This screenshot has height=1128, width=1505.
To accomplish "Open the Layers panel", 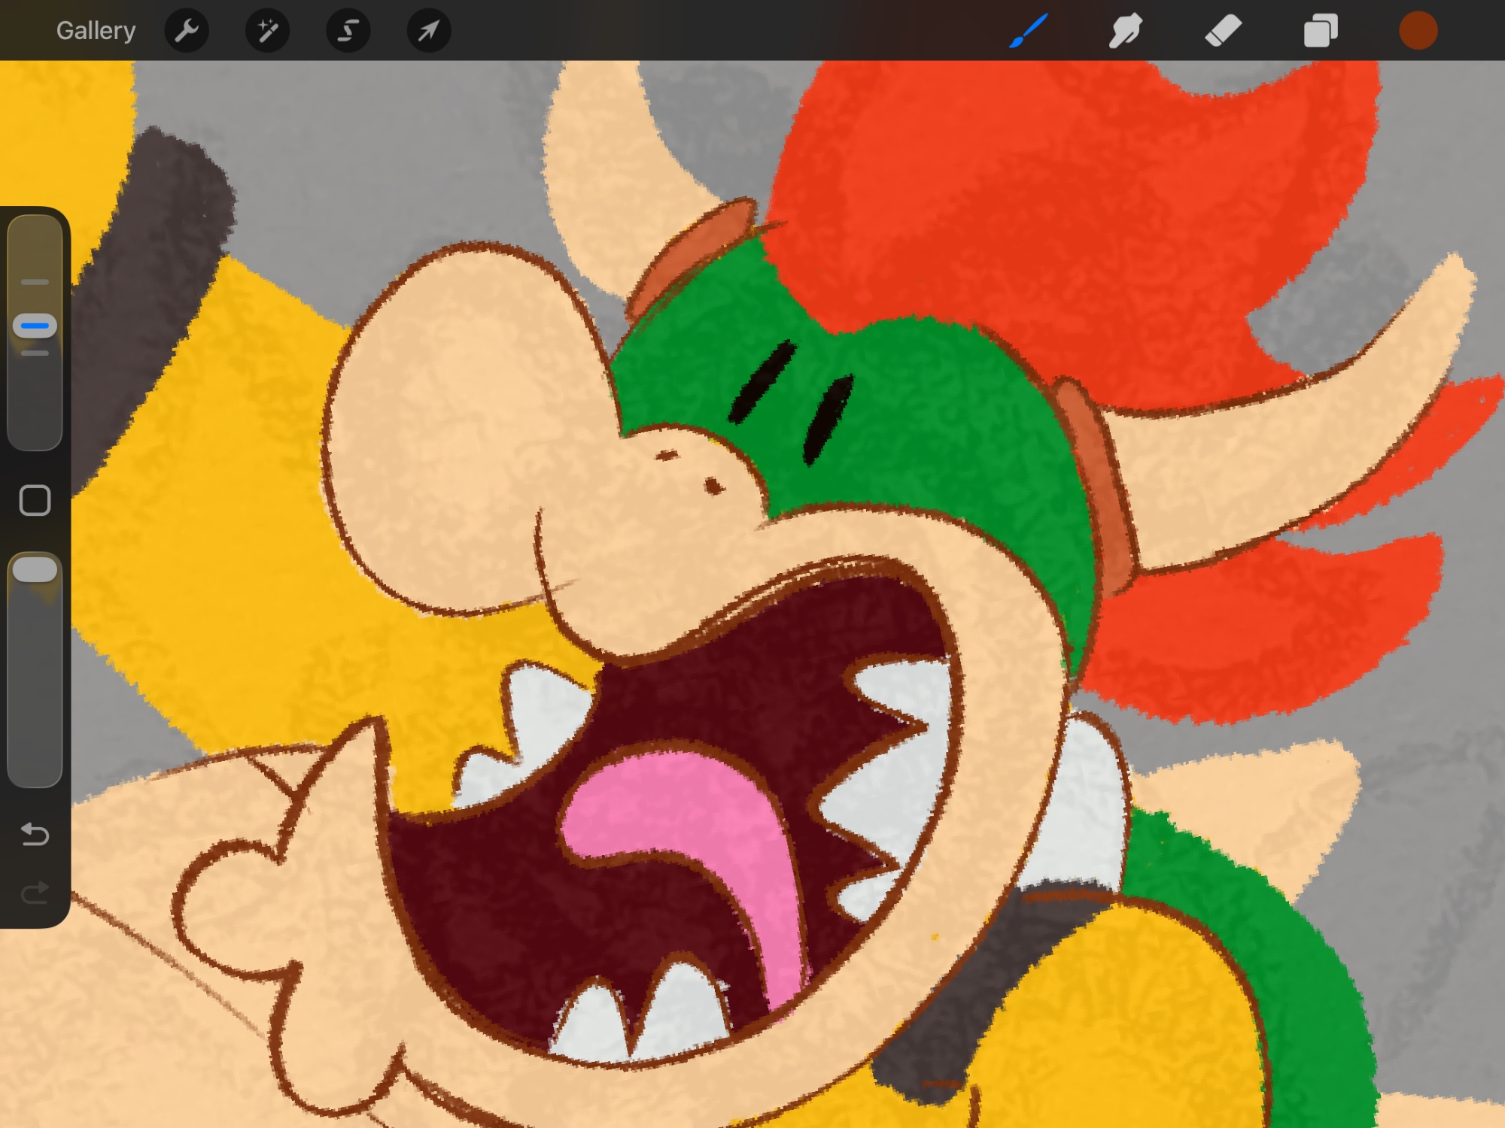I will pos(1321,31).
